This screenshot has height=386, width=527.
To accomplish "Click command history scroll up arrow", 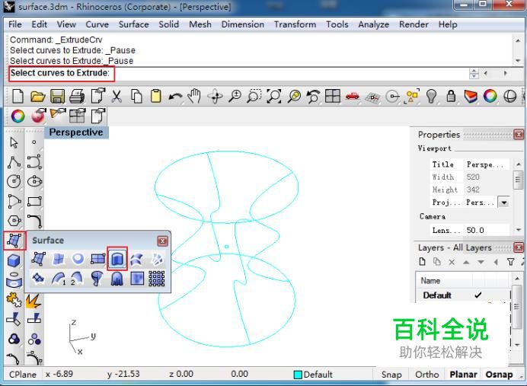I will [518, 40].
